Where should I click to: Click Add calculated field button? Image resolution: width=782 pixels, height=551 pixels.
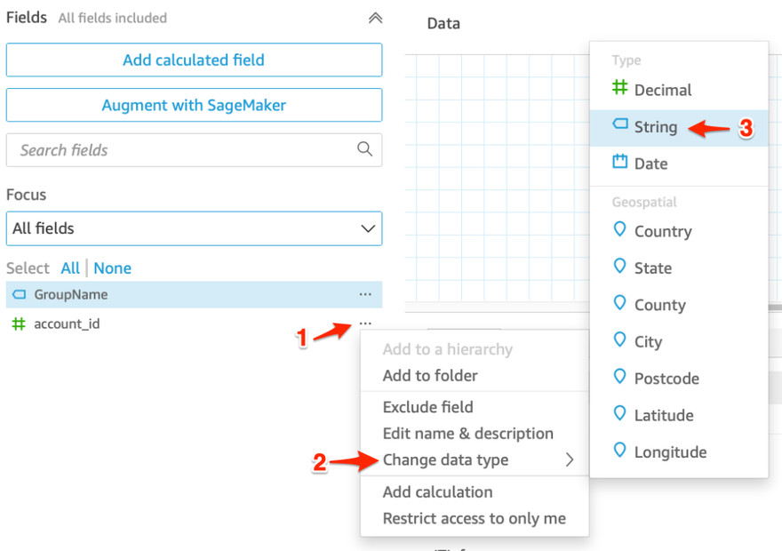coord(194,60)
